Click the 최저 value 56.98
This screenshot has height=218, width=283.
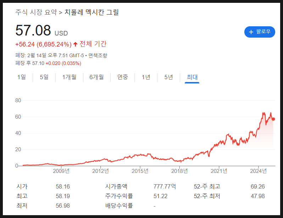tap(63, 206)
